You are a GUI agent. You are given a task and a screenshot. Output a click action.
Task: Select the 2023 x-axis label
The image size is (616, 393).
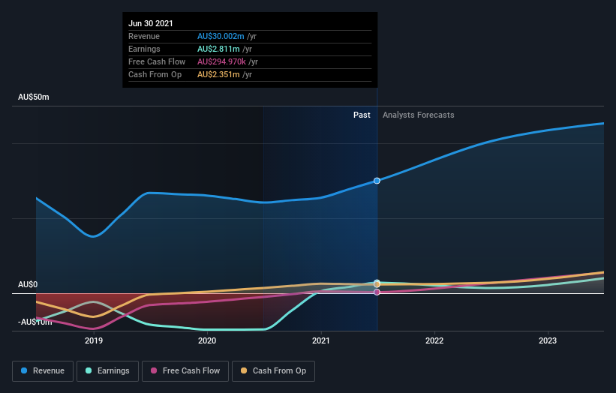click(548, 340)
